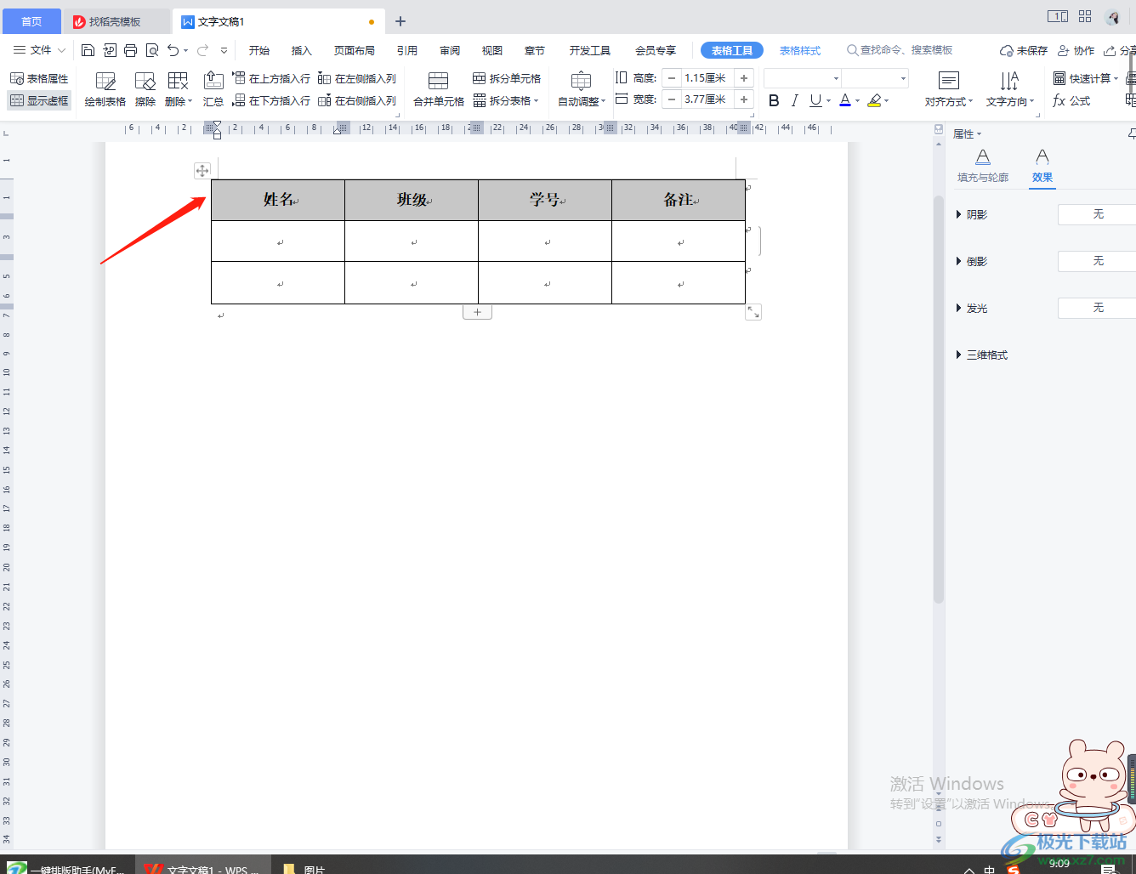Screen dimensions: 1136x874
Task: Undo the last action
Action: 173,50
